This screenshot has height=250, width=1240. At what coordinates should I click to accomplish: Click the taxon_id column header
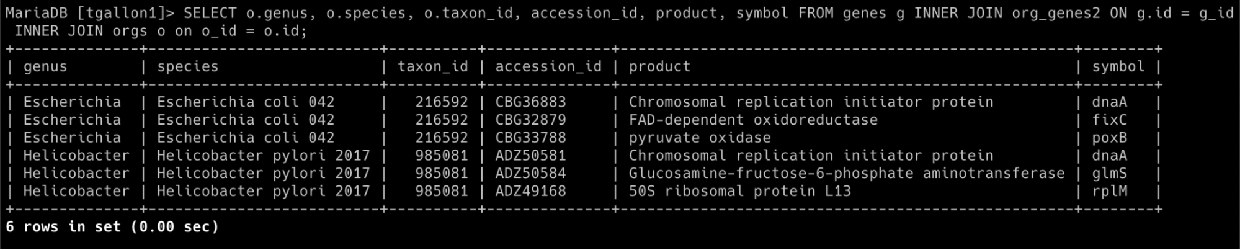point(433,66)
